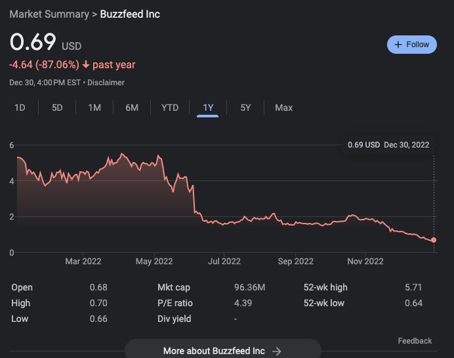The image size is (454, 358).
Task: Click the 52-wk low value 0.64
Action: click(x=413, y=303)
